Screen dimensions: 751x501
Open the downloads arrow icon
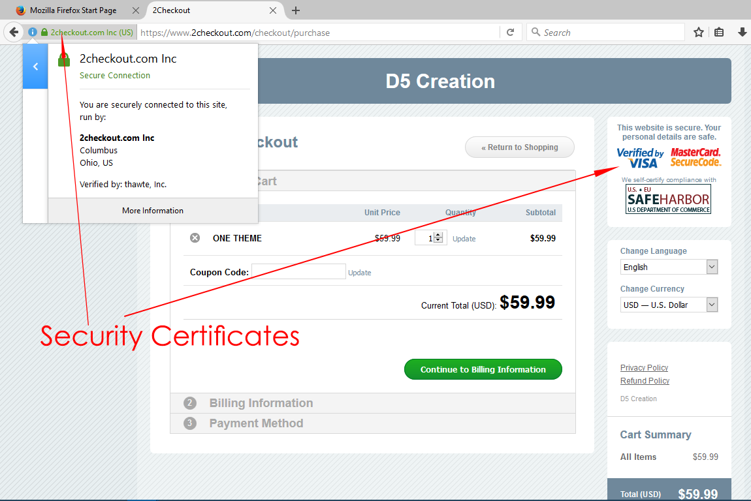pyautogui.click(x=742, y=32)
